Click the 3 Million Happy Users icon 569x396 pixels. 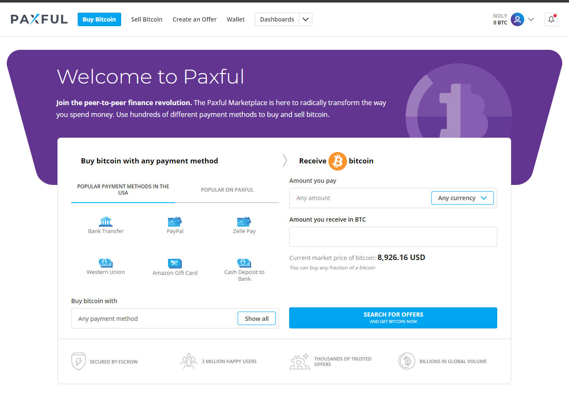tap(189, 361)
